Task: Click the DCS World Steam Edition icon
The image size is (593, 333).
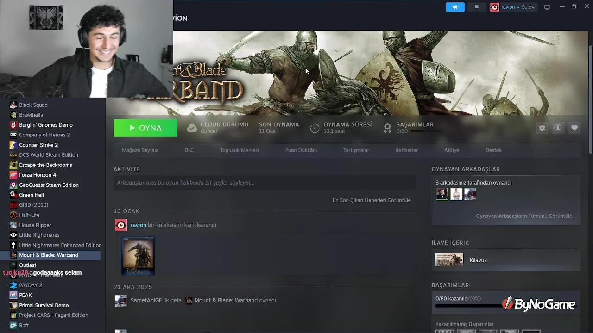Action: coord(13,155)
